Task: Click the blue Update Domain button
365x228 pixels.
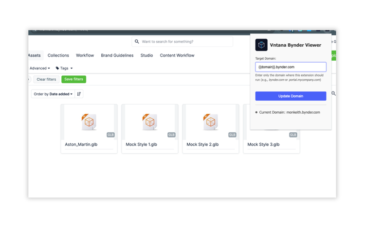Action: 291,96
